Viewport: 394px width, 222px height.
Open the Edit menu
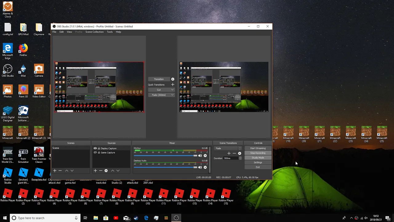click(62, 32)
